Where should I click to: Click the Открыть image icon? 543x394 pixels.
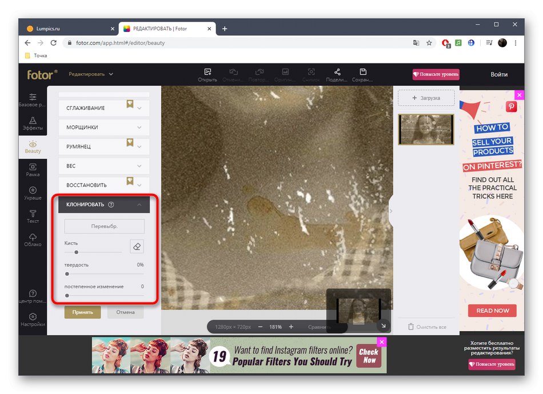click(x=207, y=71)
